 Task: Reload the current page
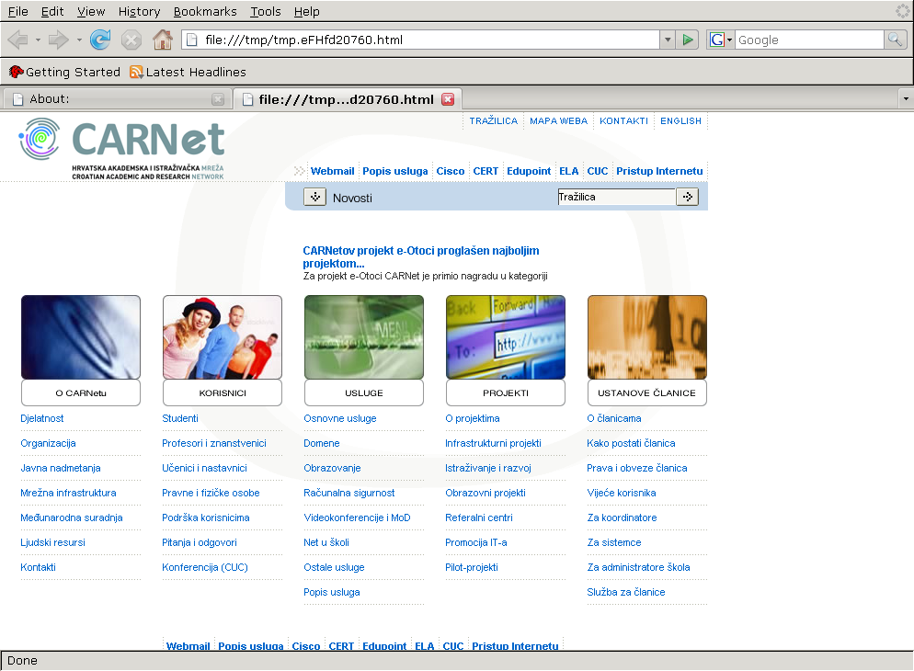point(100,40)
